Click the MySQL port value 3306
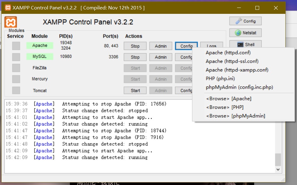 (113, 57)
